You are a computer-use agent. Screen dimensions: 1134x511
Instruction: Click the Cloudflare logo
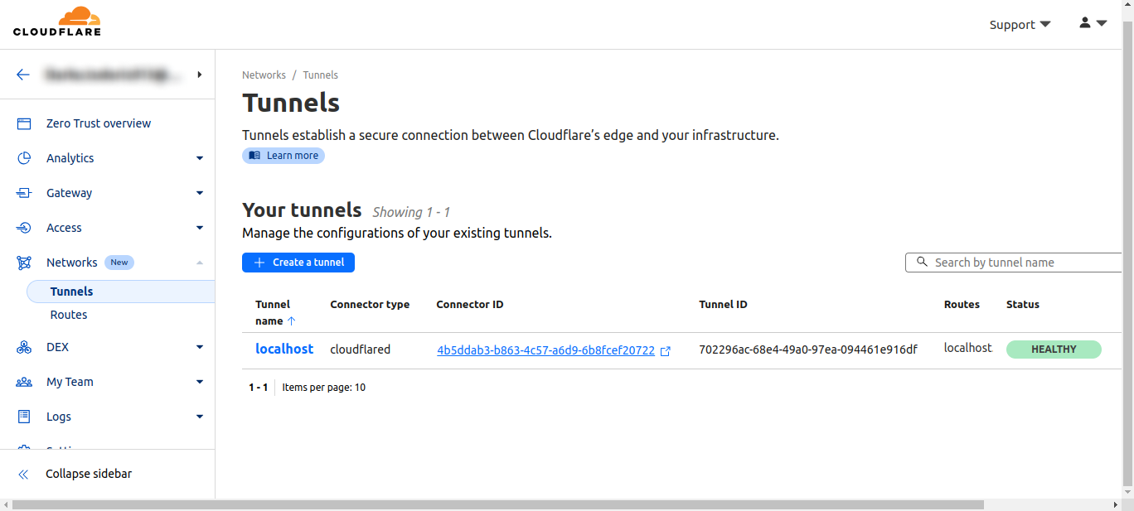pyautogui.click(x=57, y=22)
